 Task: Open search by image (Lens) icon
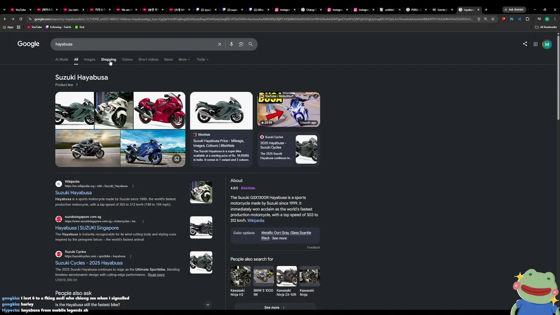point(241,44)
